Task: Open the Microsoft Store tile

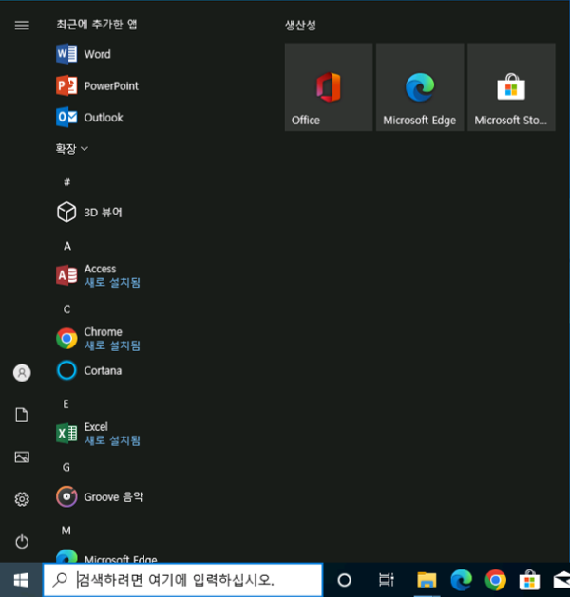Action: point(511,87)
